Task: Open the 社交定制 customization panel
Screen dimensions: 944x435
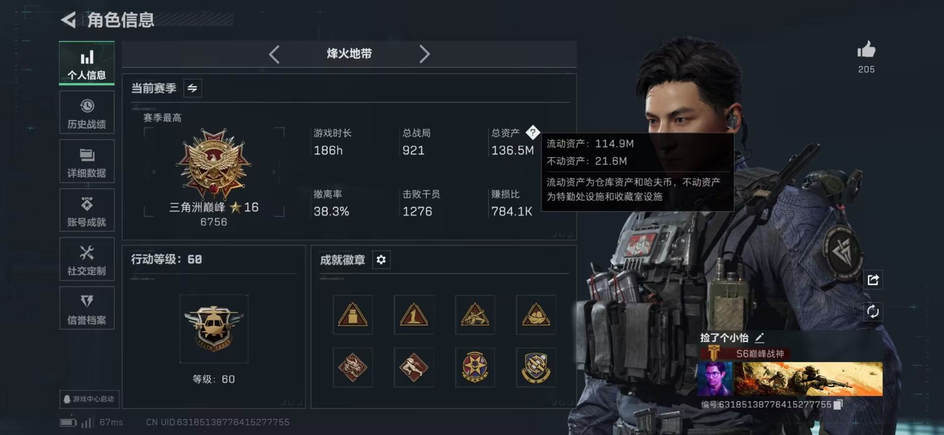Action: coord(87,260)
